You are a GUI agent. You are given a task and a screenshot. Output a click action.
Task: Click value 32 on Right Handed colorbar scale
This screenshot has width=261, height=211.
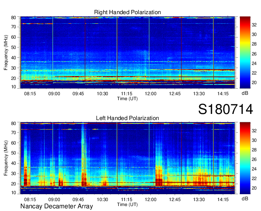click(x=254, y=25)
